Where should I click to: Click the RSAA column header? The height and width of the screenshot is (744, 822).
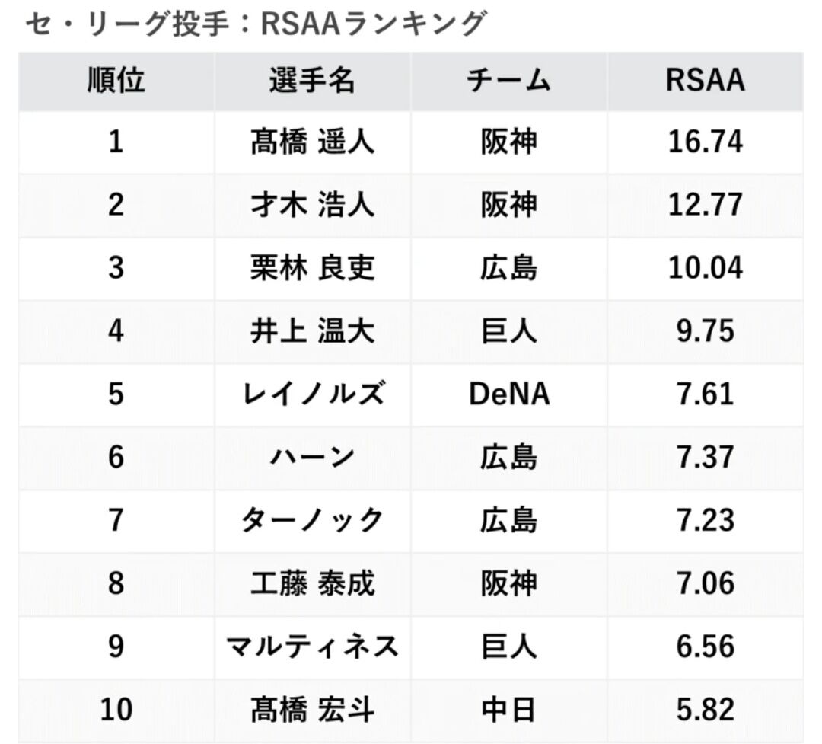[705, 81]
